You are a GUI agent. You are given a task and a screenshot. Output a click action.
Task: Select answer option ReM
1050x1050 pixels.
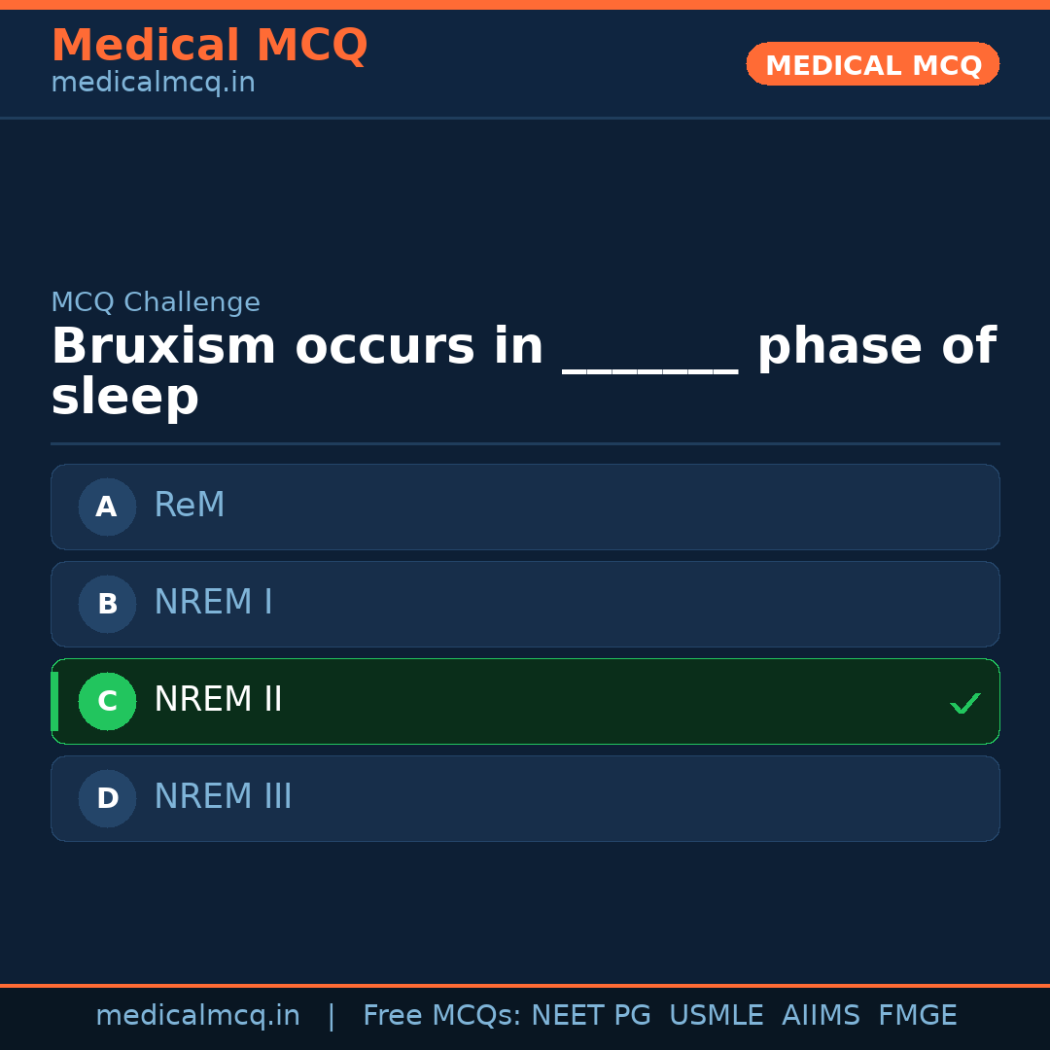coord(525,507)
